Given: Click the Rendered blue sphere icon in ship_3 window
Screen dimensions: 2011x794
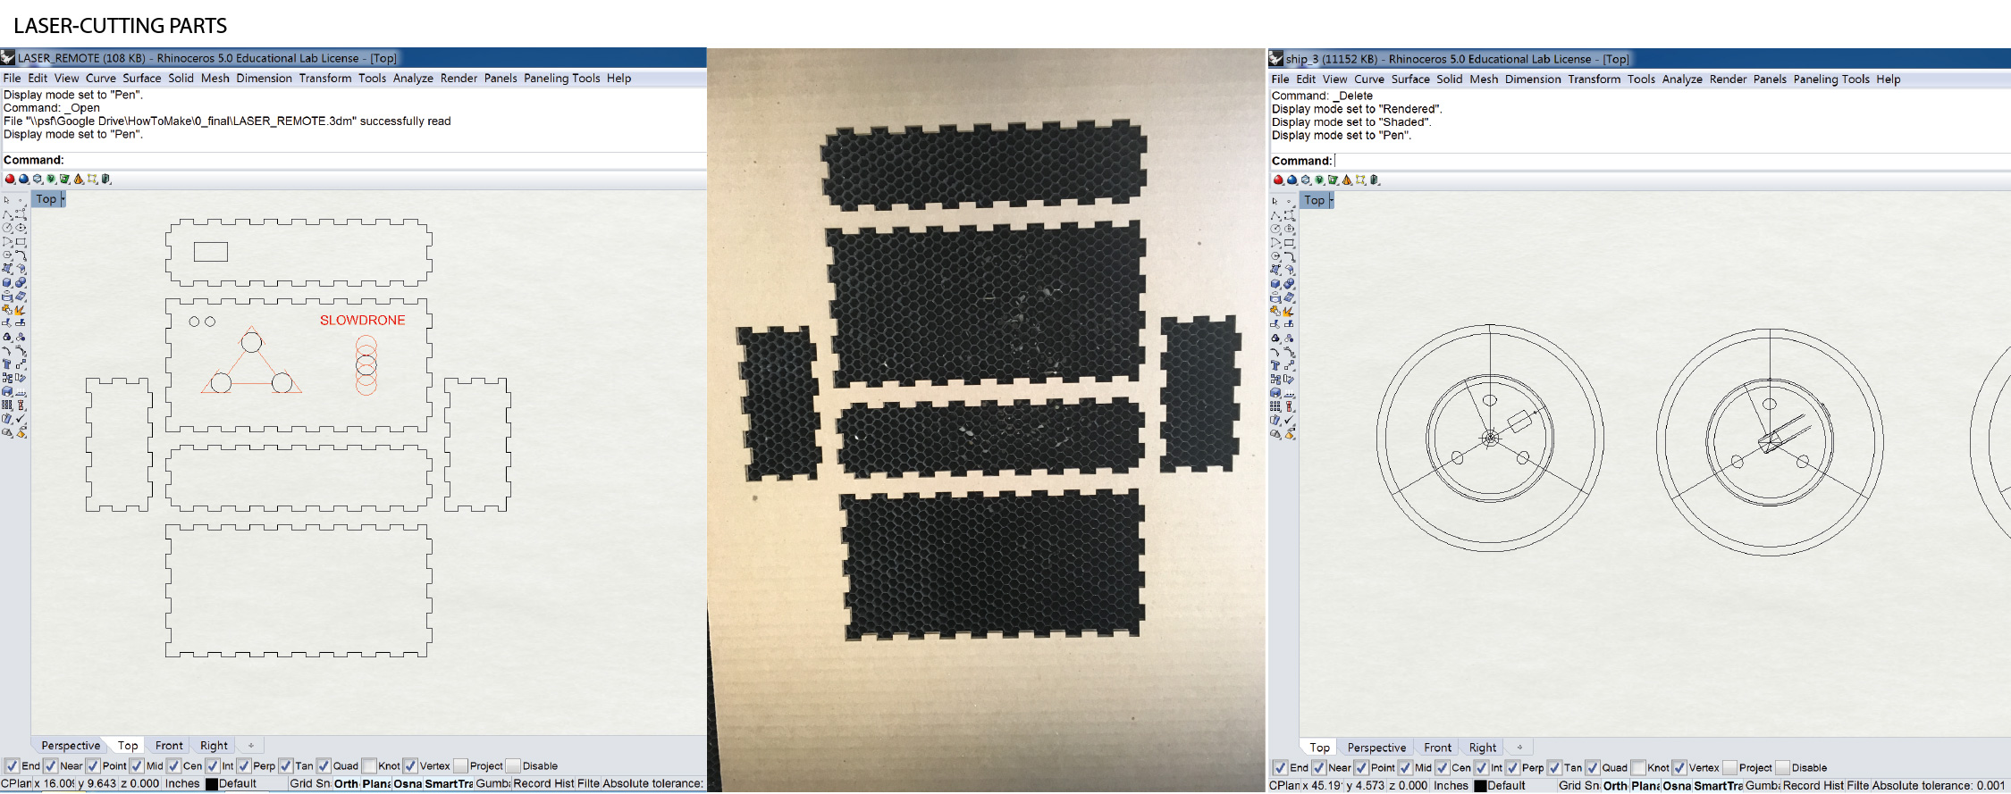Looking at the screenshot, I should point(1292,180).
